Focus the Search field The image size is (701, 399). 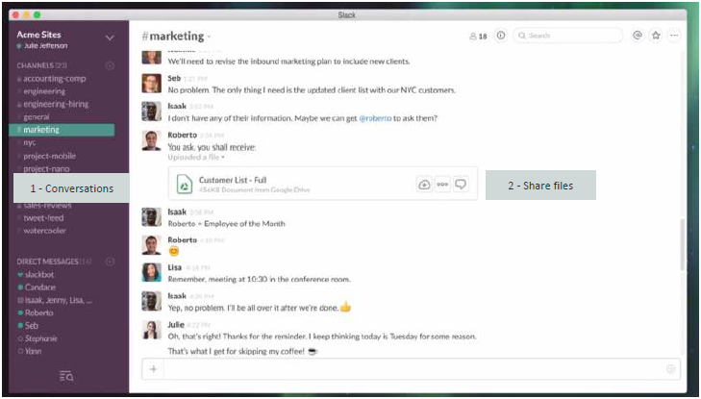567,36
